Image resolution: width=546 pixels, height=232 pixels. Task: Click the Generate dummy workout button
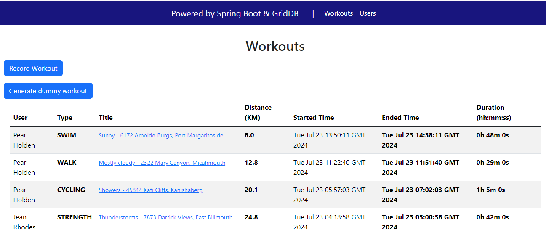coord(48,91)
